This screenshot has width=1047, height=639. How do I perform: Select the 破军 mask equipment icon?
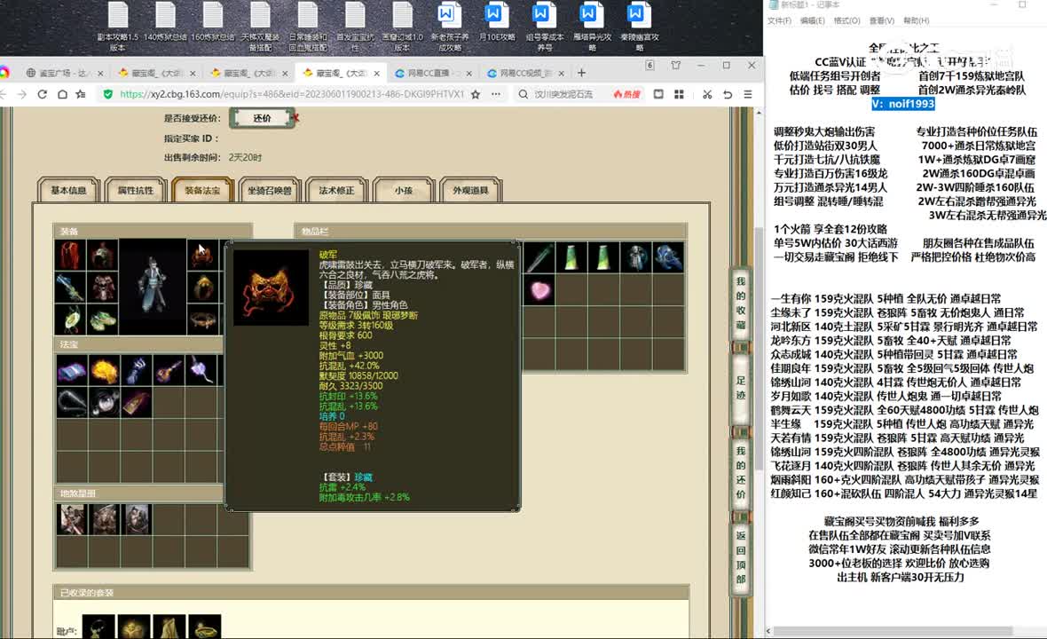point(202,256)
